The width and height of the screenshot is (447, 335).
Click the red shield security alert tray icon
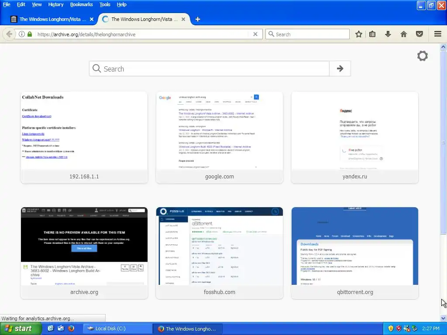[399, 328]
